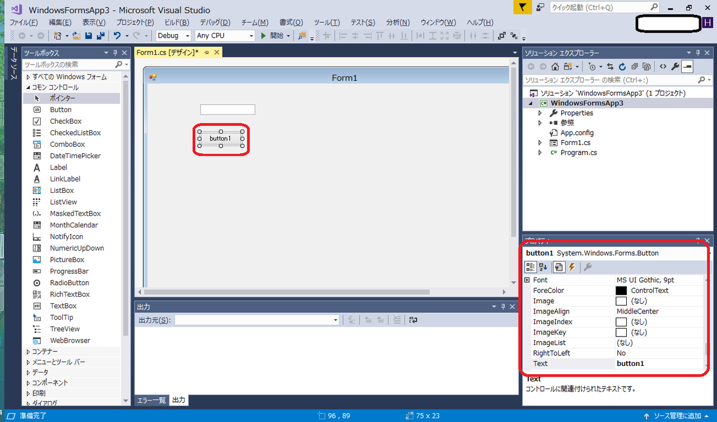Open the デバッグ(D) menu
This screenshot has height=422, width=717.
pyautogui.click(x=215, y=23)
